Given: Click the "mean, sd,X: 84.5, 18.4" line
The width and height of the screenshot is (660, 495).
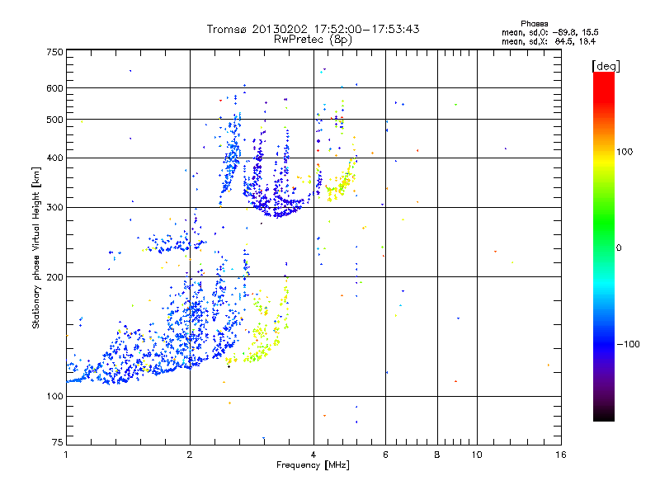Looking at the screenshot, I should 549,41.
